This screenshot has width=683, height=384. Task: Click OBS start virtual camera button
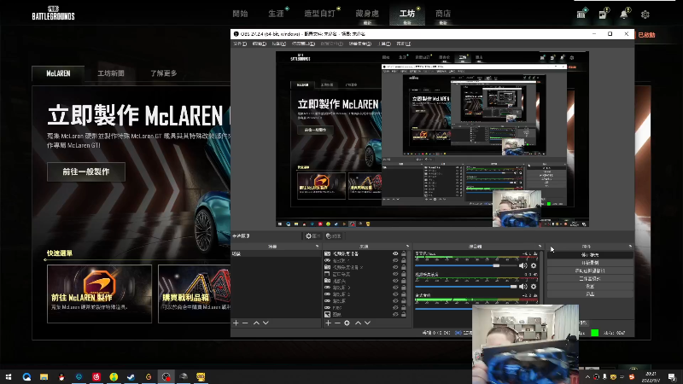[x=590, y=271]
